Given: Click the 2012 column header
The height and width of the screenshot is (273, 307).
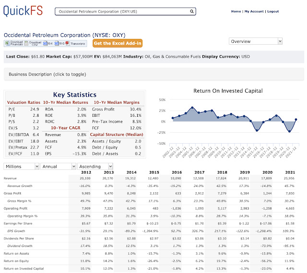Looking at the screenshot, I should coord(86,172).
